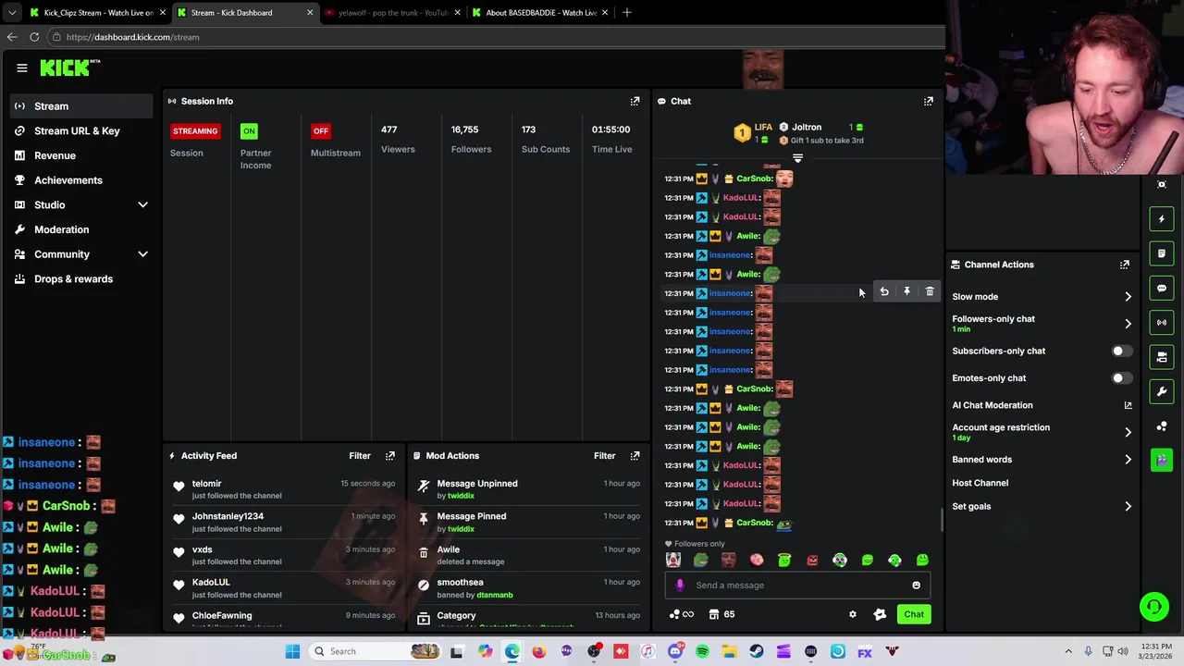Open Mod Actions Filter dropdown
This screenshot has height=666, width=1184.
point(604,456)
